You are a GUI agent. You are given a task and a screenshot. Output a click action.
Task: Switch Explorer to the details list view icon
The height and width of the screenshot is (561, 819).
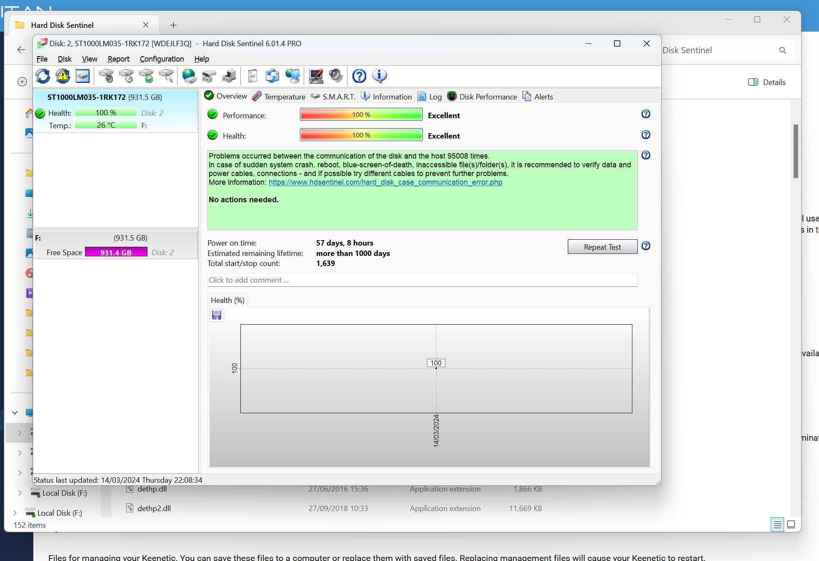(x=777, y=525)
